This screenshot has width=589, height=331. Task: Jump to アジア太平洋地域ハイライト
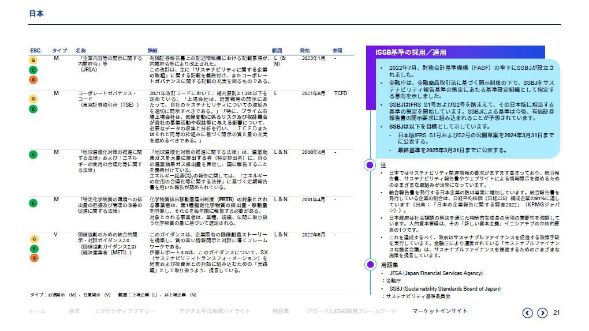tap(214, 311)
